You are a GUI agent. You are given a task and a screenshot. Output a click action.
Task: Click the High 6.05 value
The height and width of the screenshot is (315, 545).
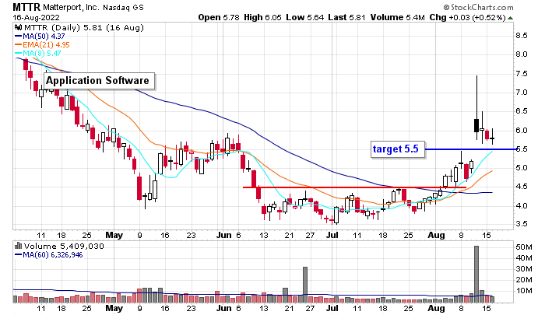262,17
